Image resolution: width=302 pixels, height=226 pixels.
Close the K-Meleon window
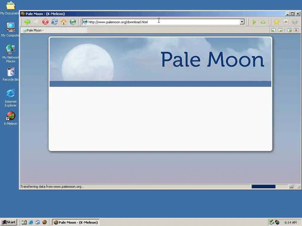click(x=298, y=14)
